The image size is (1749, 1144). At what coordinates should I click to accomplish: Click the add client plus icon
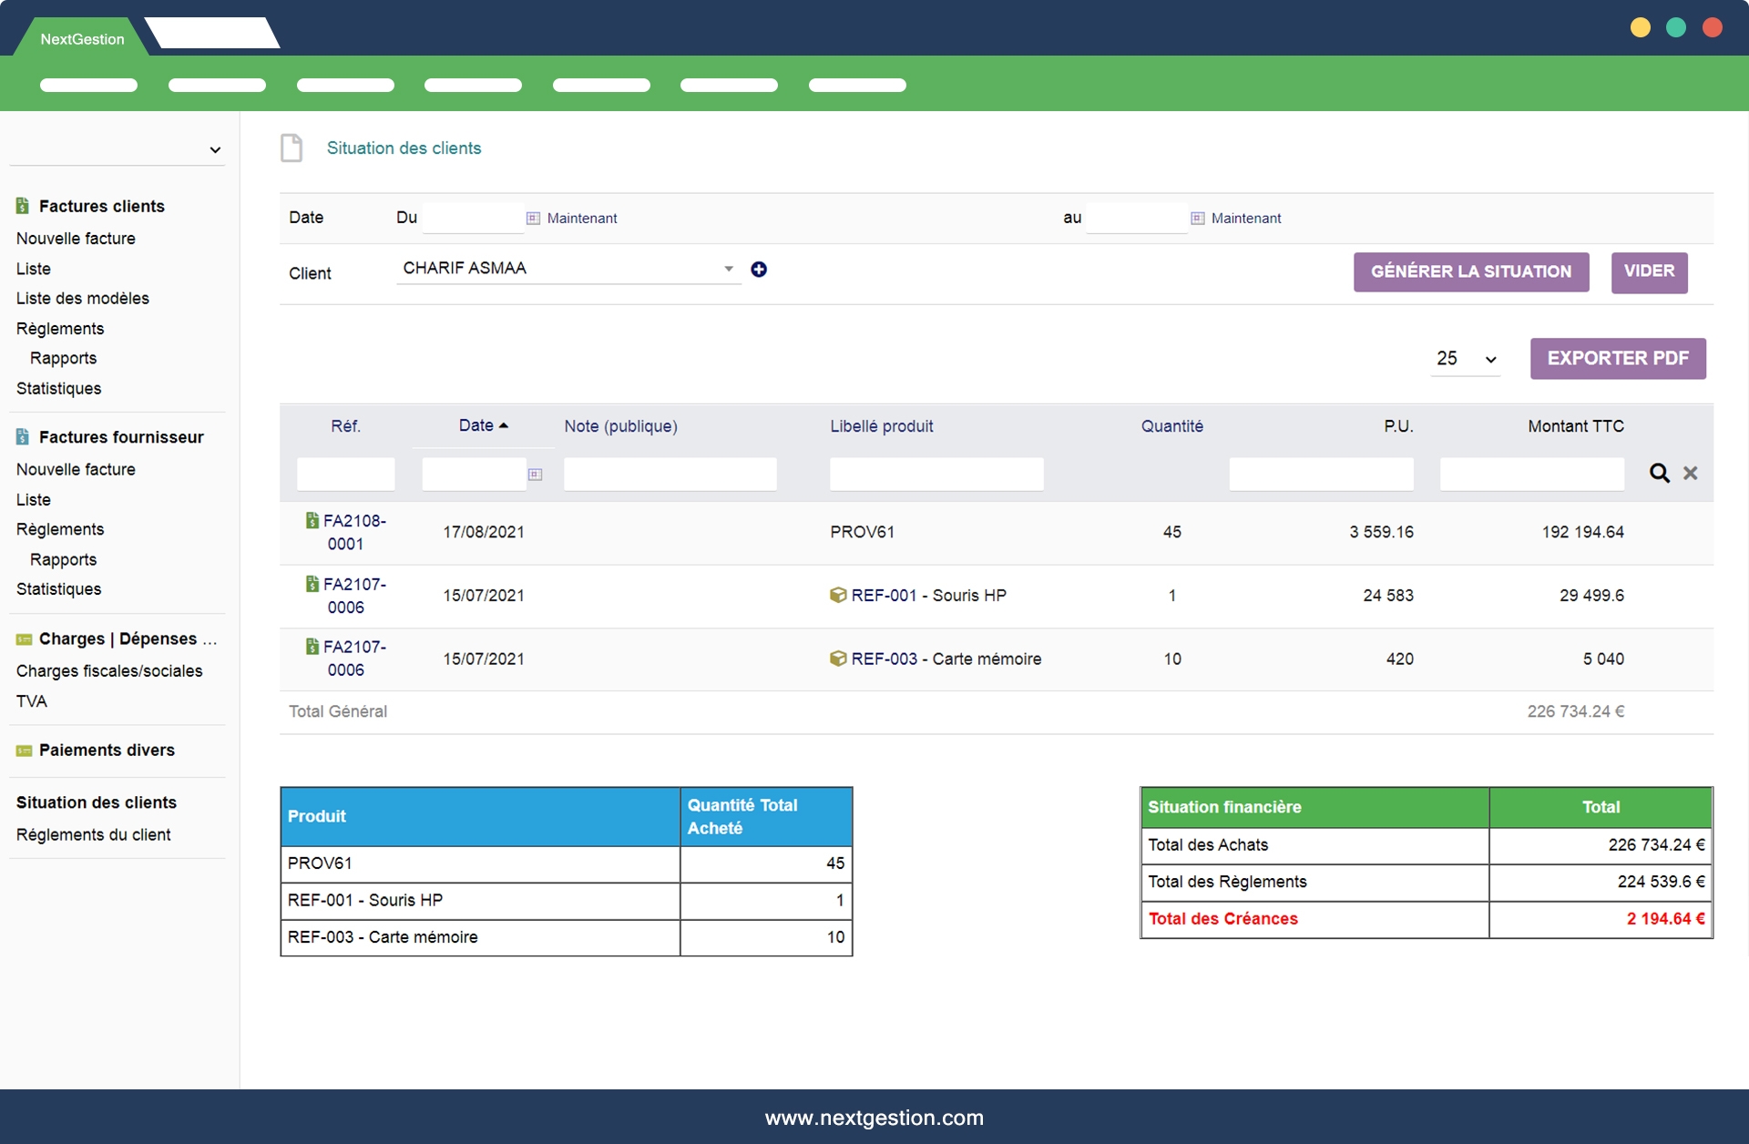tap(758, 269)
